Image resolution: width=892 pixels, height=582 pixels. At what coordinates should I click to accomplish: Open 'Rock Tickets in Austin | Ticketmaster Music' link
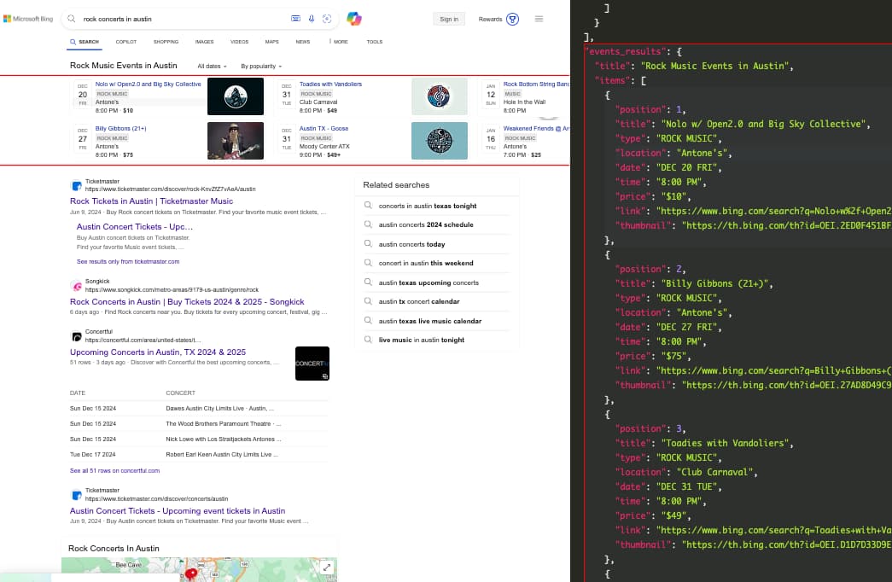point(151,201)
